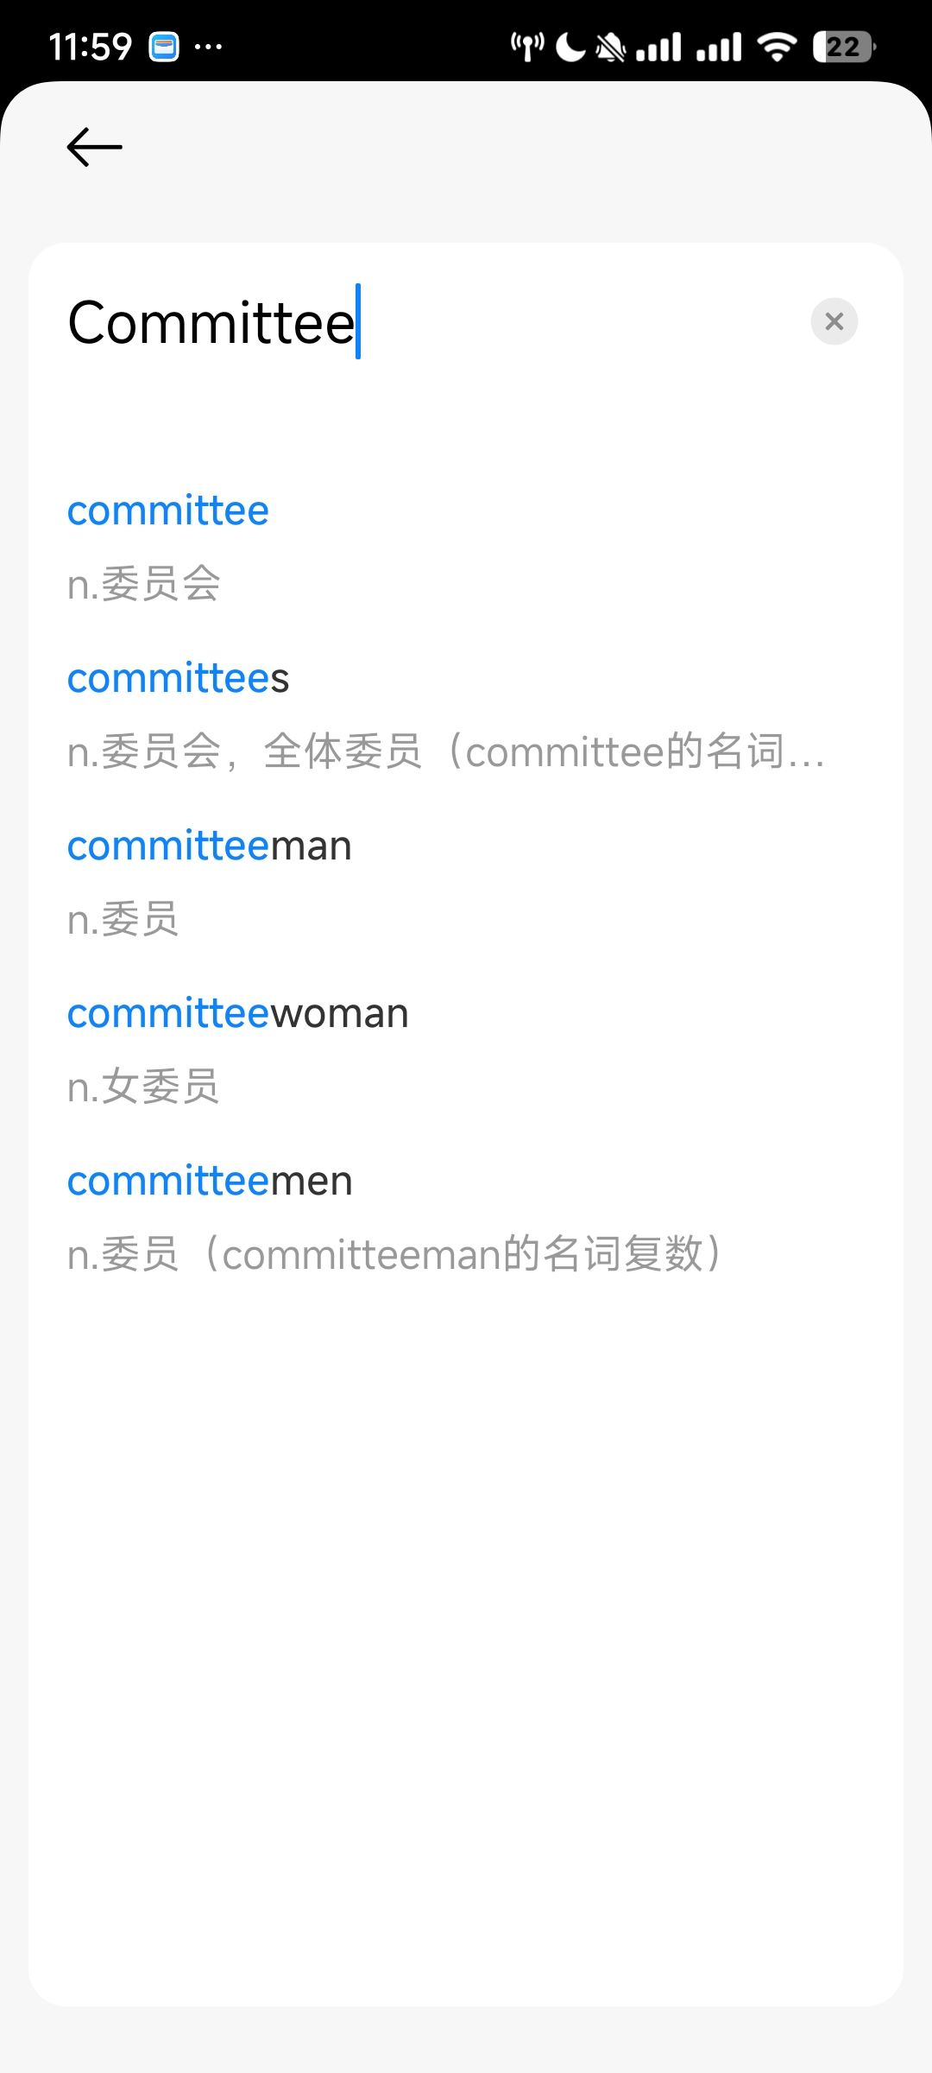The image size is (932, 2073).
Task: Tap the three-dots overflow in status bar
Action: pos(208,47)
